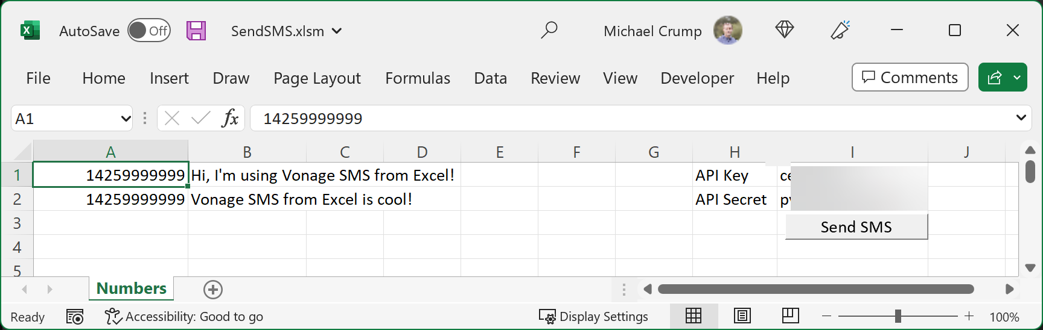Open Michael Crump account profile picture
The height and width of the screenshot is (330, 1043).
[x=728, y=30]
